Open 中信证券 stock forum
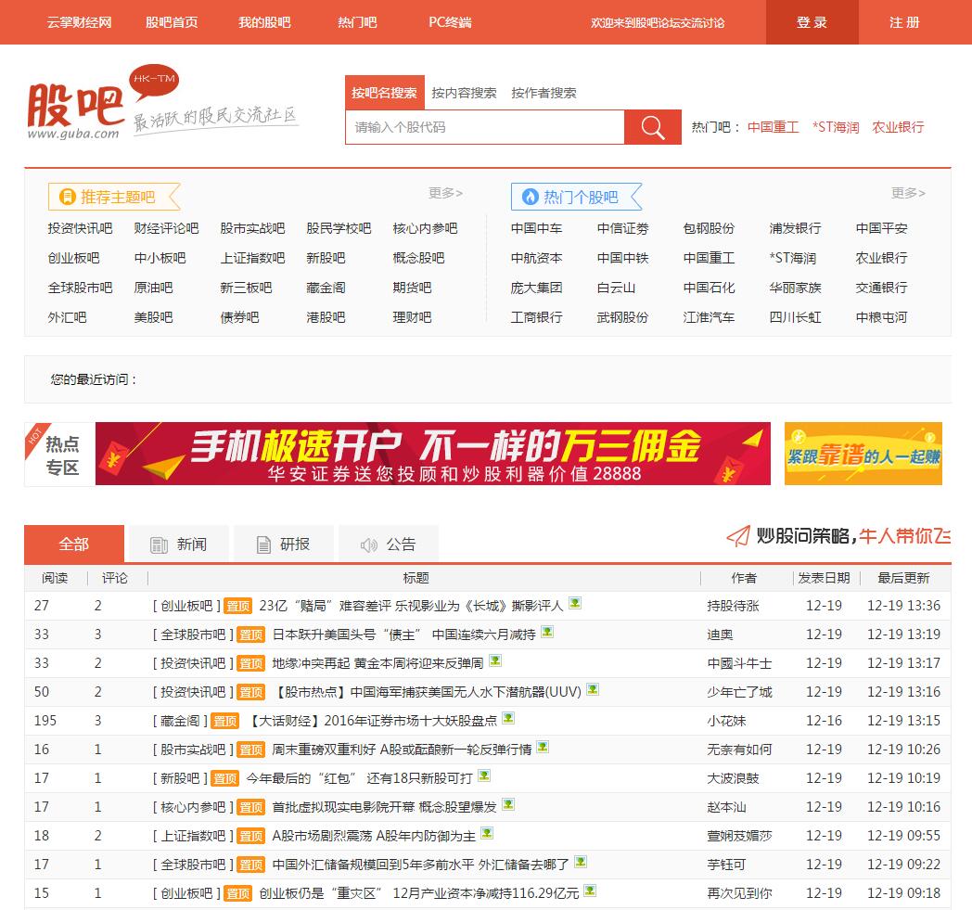972x910 pixels. click(623, 228)
